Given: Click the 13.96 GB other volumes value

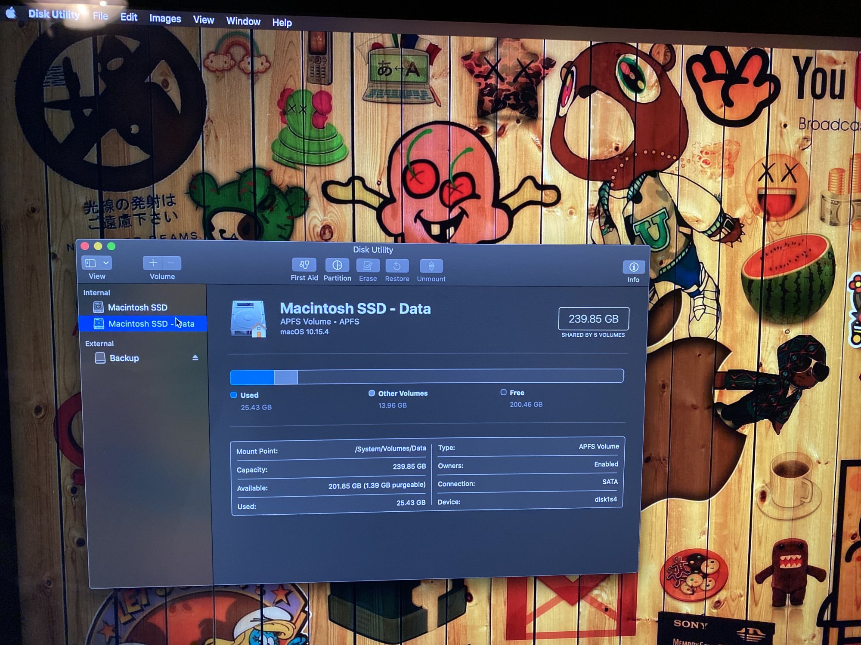Looking at the screenshot, I should click(393, 405).
